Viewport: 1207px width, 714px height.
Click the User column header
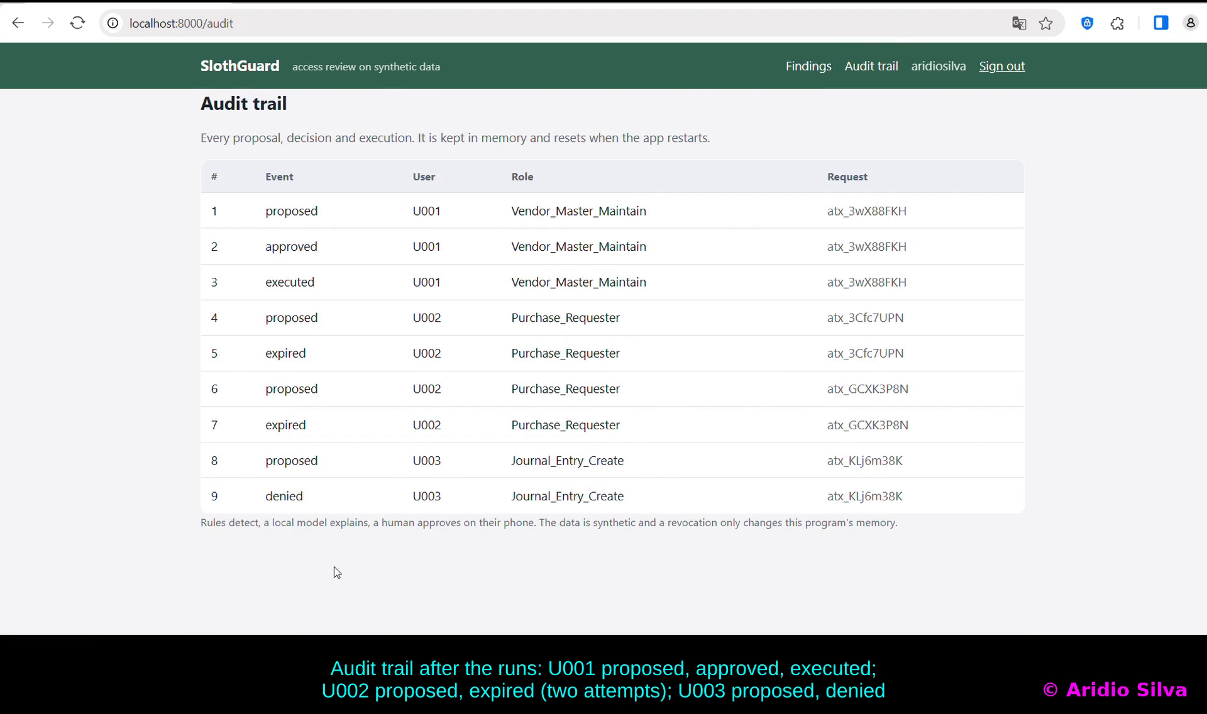point(424,177)
